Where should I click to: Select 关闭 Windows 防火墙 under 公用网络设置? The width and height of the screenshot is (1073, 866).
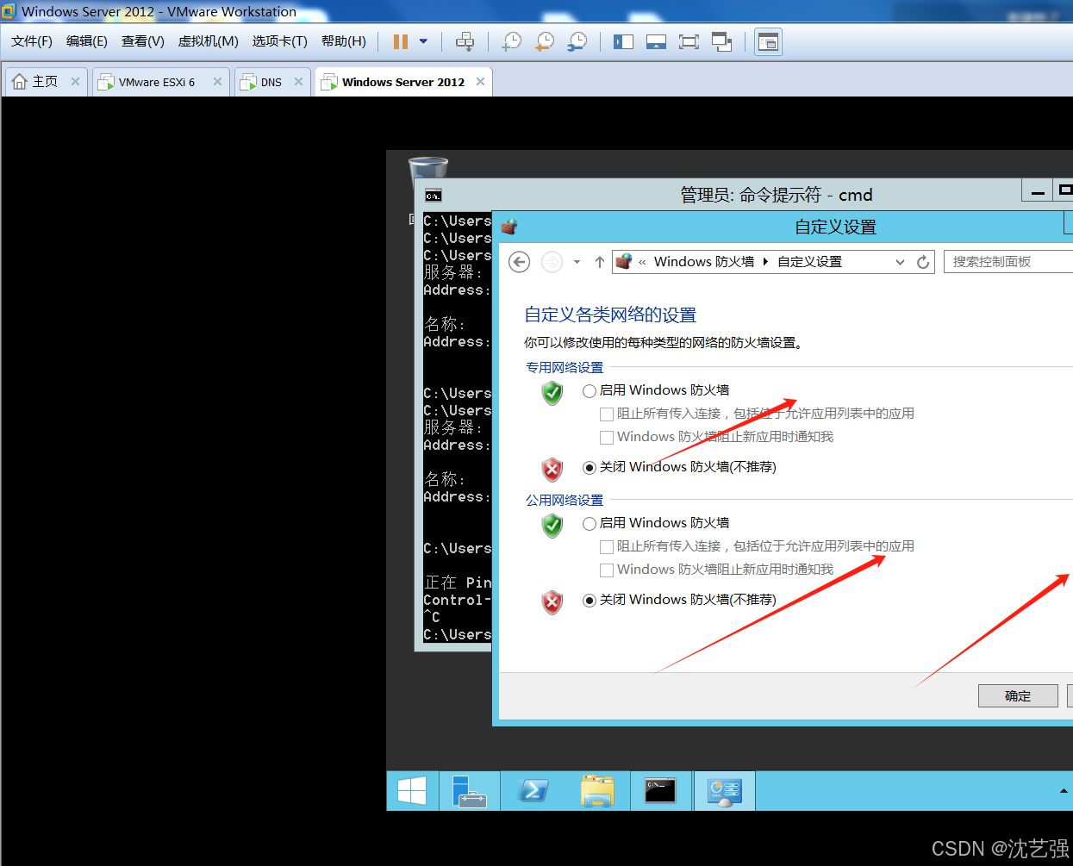coord(590,601)
